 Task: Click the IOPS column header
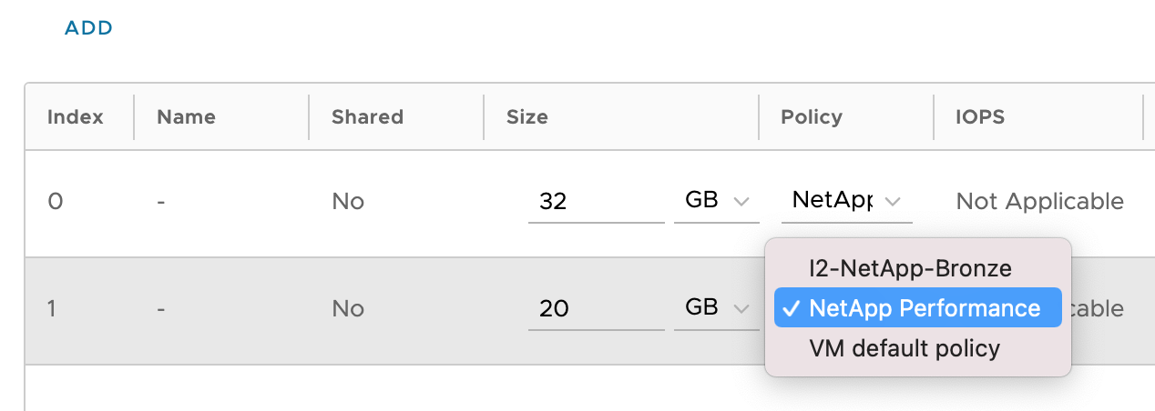tap(979, 117)
